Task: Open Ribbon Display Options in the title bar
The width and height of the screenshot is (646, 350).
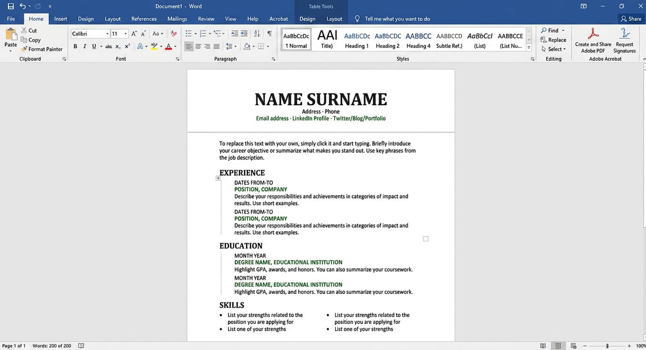Action: point(584,6)
